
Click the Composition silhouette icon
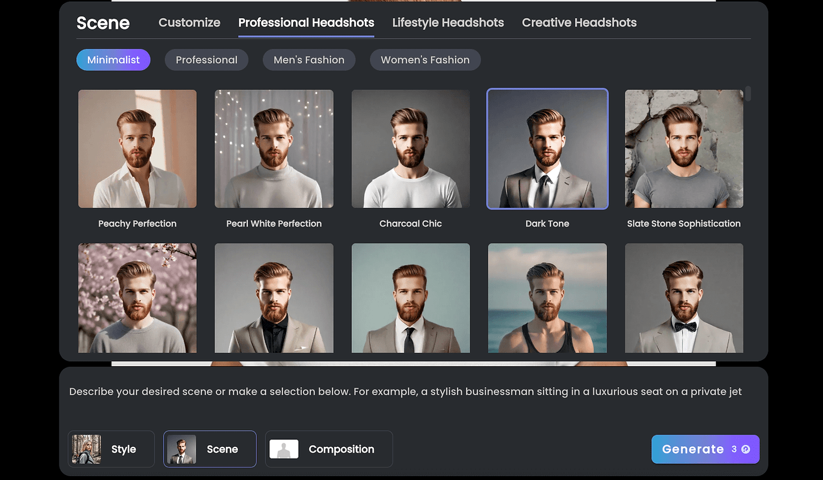284,449
